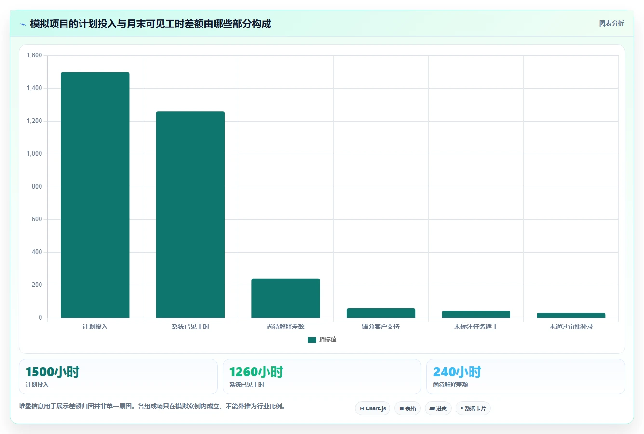The width and height of the screenshot is (644, 434).
Task: Click the 尚待解释差额 axis label
Action: [285, 326]
